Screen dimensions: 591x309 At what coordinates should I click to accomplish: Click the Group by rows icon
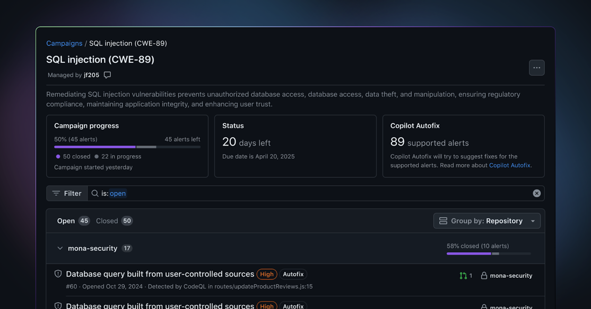[443, 221]
